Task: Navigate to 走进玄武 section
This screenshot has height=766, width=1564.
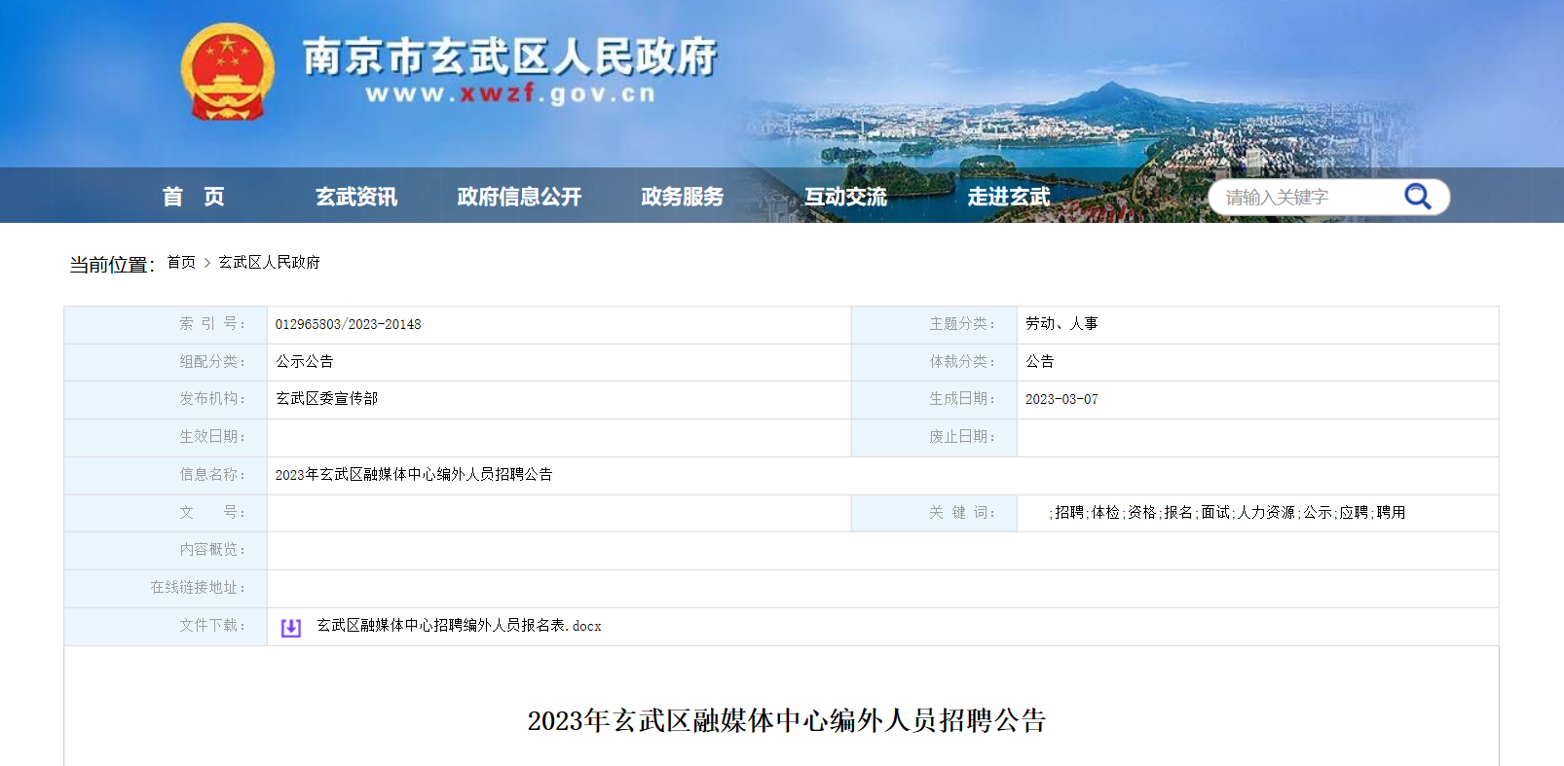Action: [1008, 197]
